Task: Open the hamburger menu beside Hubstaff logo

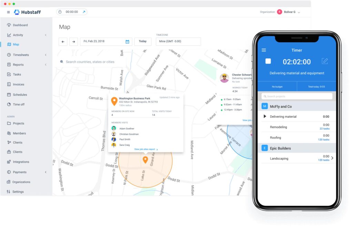Action: click(8, 12)
